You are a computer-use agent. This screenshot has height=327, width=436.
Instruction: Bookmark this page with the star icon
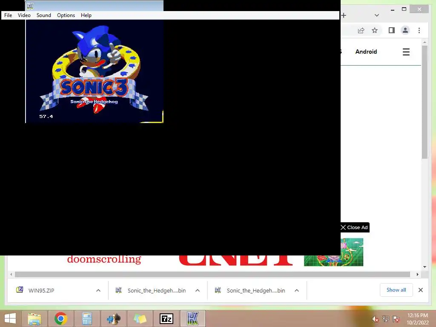[375, 30]
